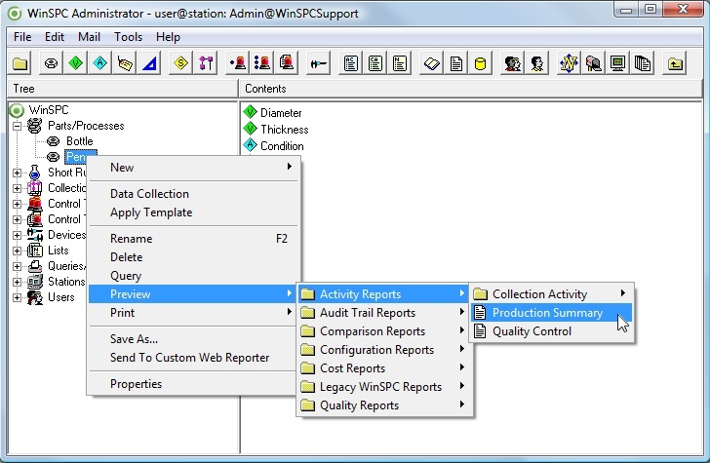Select Condition in the Contents pane
This screenshot has height=463, width=710.
pos(273,146)
